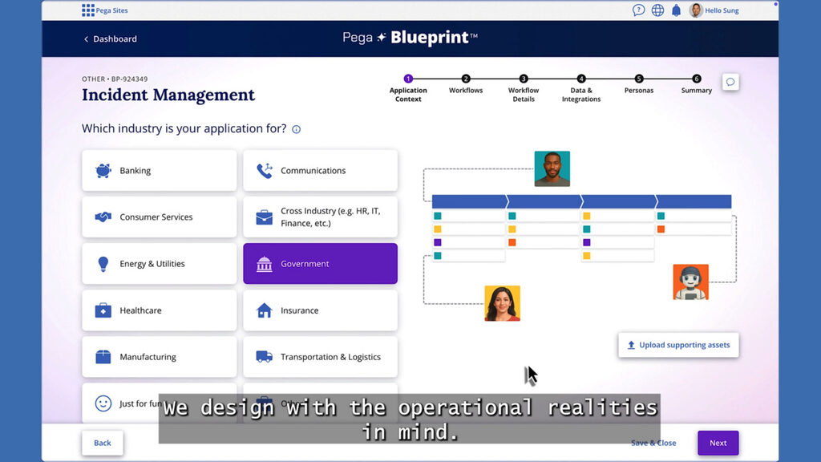Viewport: 821px width, 462px height.
Task: Click the Banking piggy bank icon
Action: click(x=103, y=170)
